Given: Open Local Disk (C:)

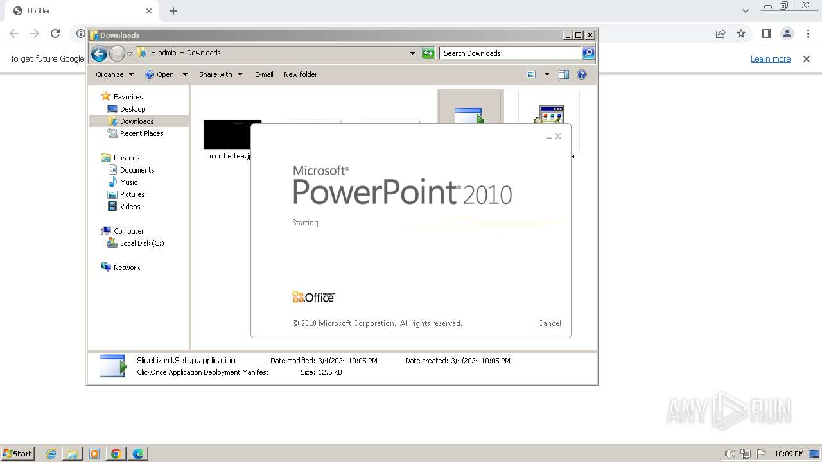Looking at the screenshot, I should 142,243.
